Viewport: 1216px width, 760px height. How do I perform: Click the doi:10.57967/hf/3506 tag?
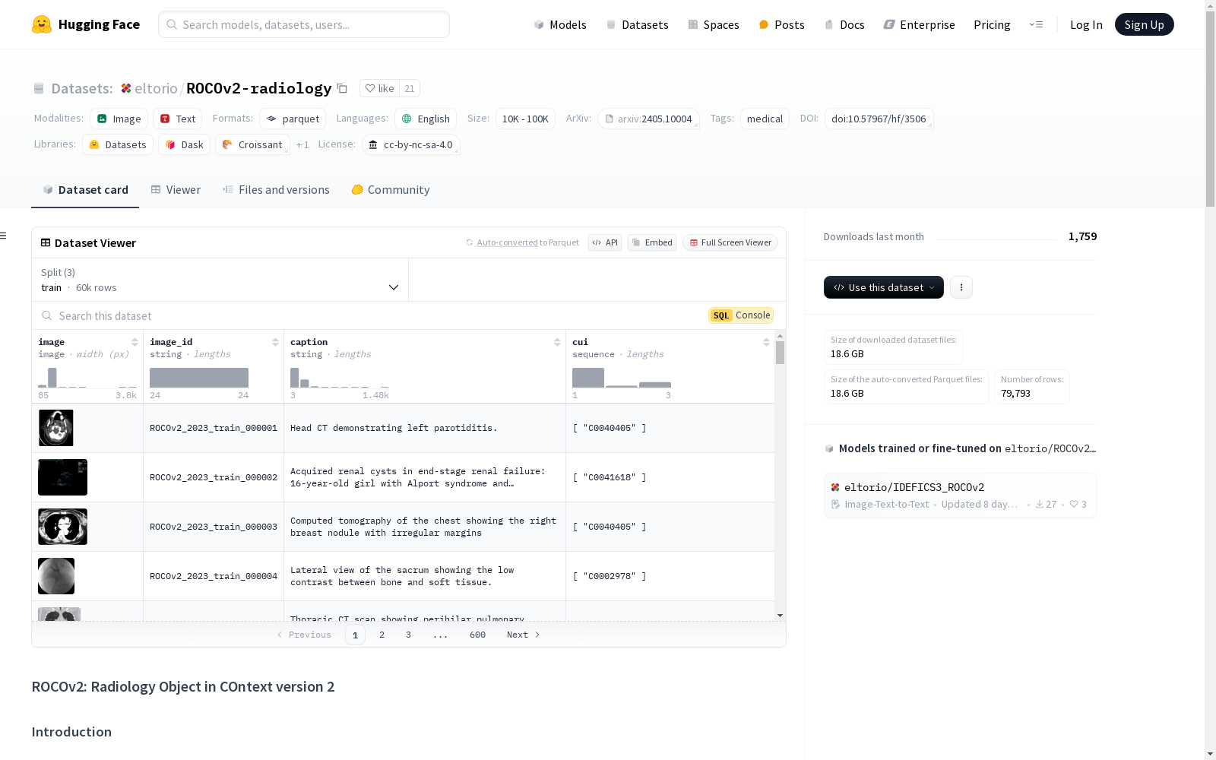pyautogui.click(x=879, y=119)
